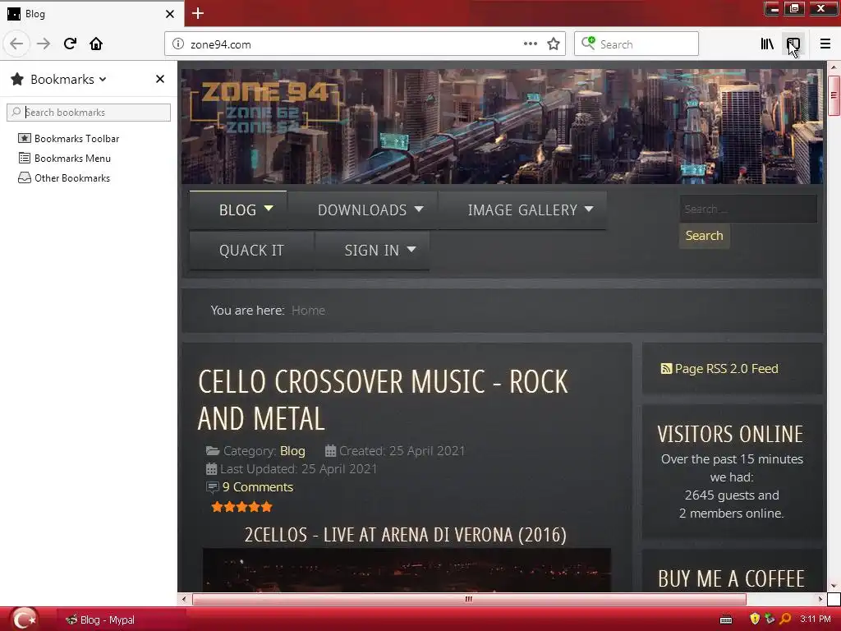Image resolution: width=841 pixels, height=631 pixels.
Task: Click the orange RSS feed icon
Action: [666, 369]
